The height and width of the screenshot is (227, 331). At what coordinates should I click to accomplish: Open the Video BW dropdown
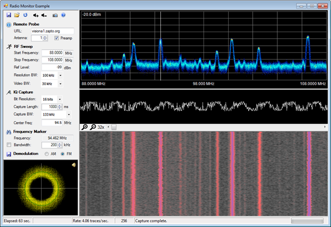[x=60, y=83]
